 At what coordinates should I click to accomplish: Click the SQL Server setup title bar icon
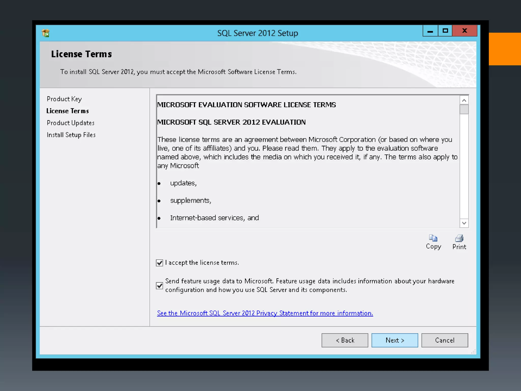tap(46, 33)
